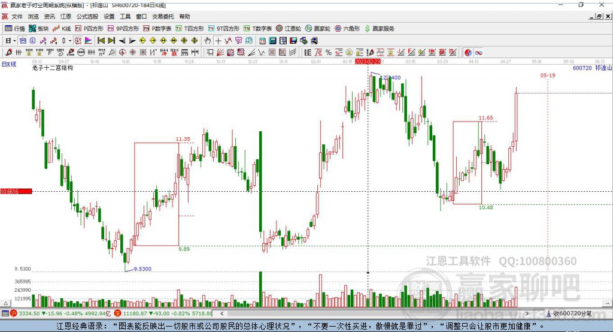The width and height of the screenshot is (613, 332).
Task: Select the circular crosshair target tool
Action: pyautogui.click(x=122, y=53)
